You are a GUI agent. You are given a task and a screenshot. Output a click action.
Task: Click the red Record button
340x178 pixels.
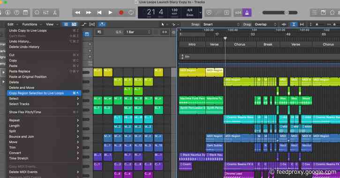[x=121, y=13]
